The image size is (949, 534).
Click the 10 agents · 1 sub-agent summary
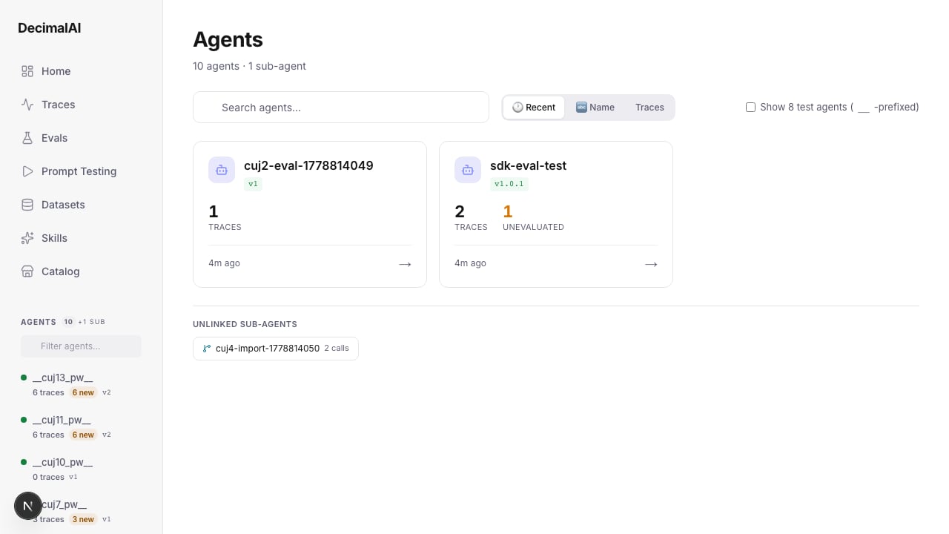click(249, 66)
